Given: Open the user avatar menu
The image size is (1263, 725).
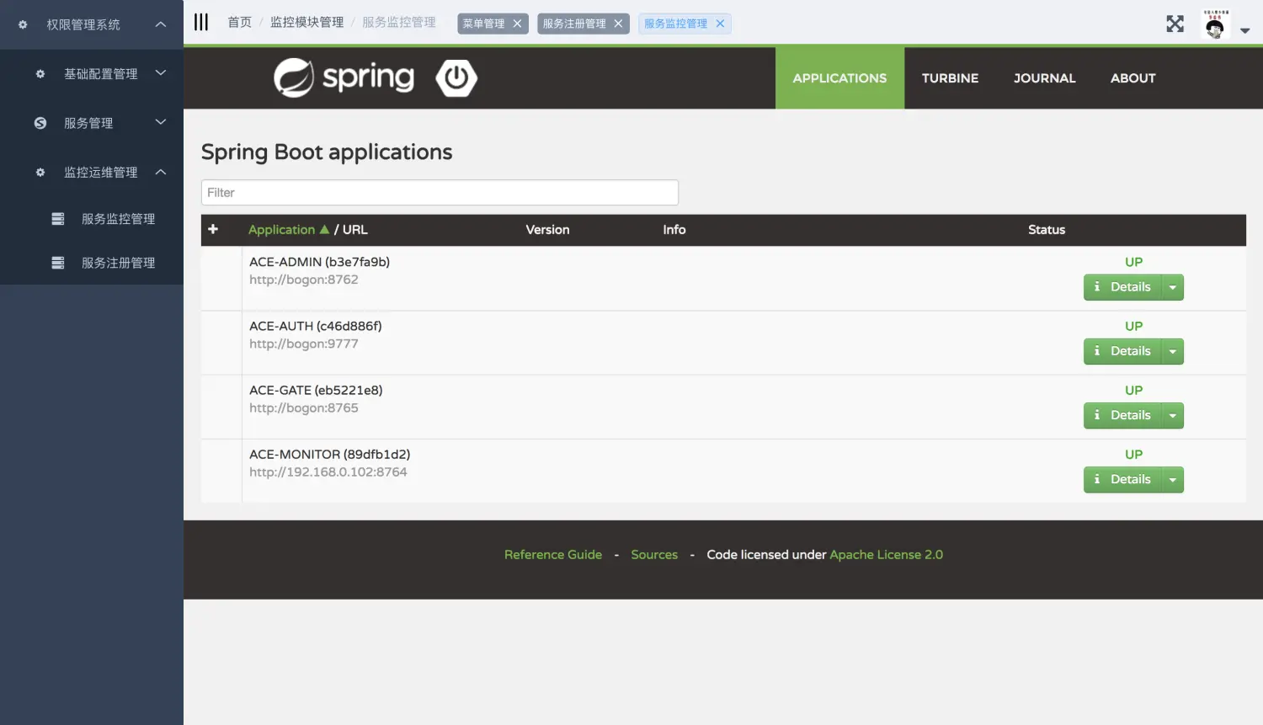Looking at the screenshot, I should pyautogui.click(x=1215, y=24).
